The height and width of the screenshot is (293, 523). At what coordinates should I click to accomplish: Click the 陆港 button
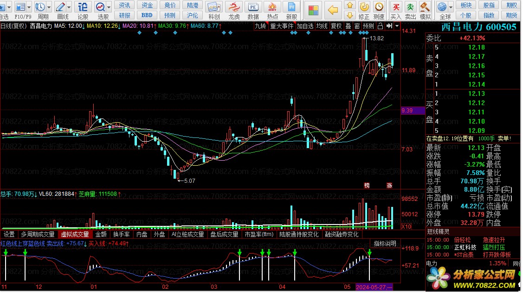tap(193, 5)
